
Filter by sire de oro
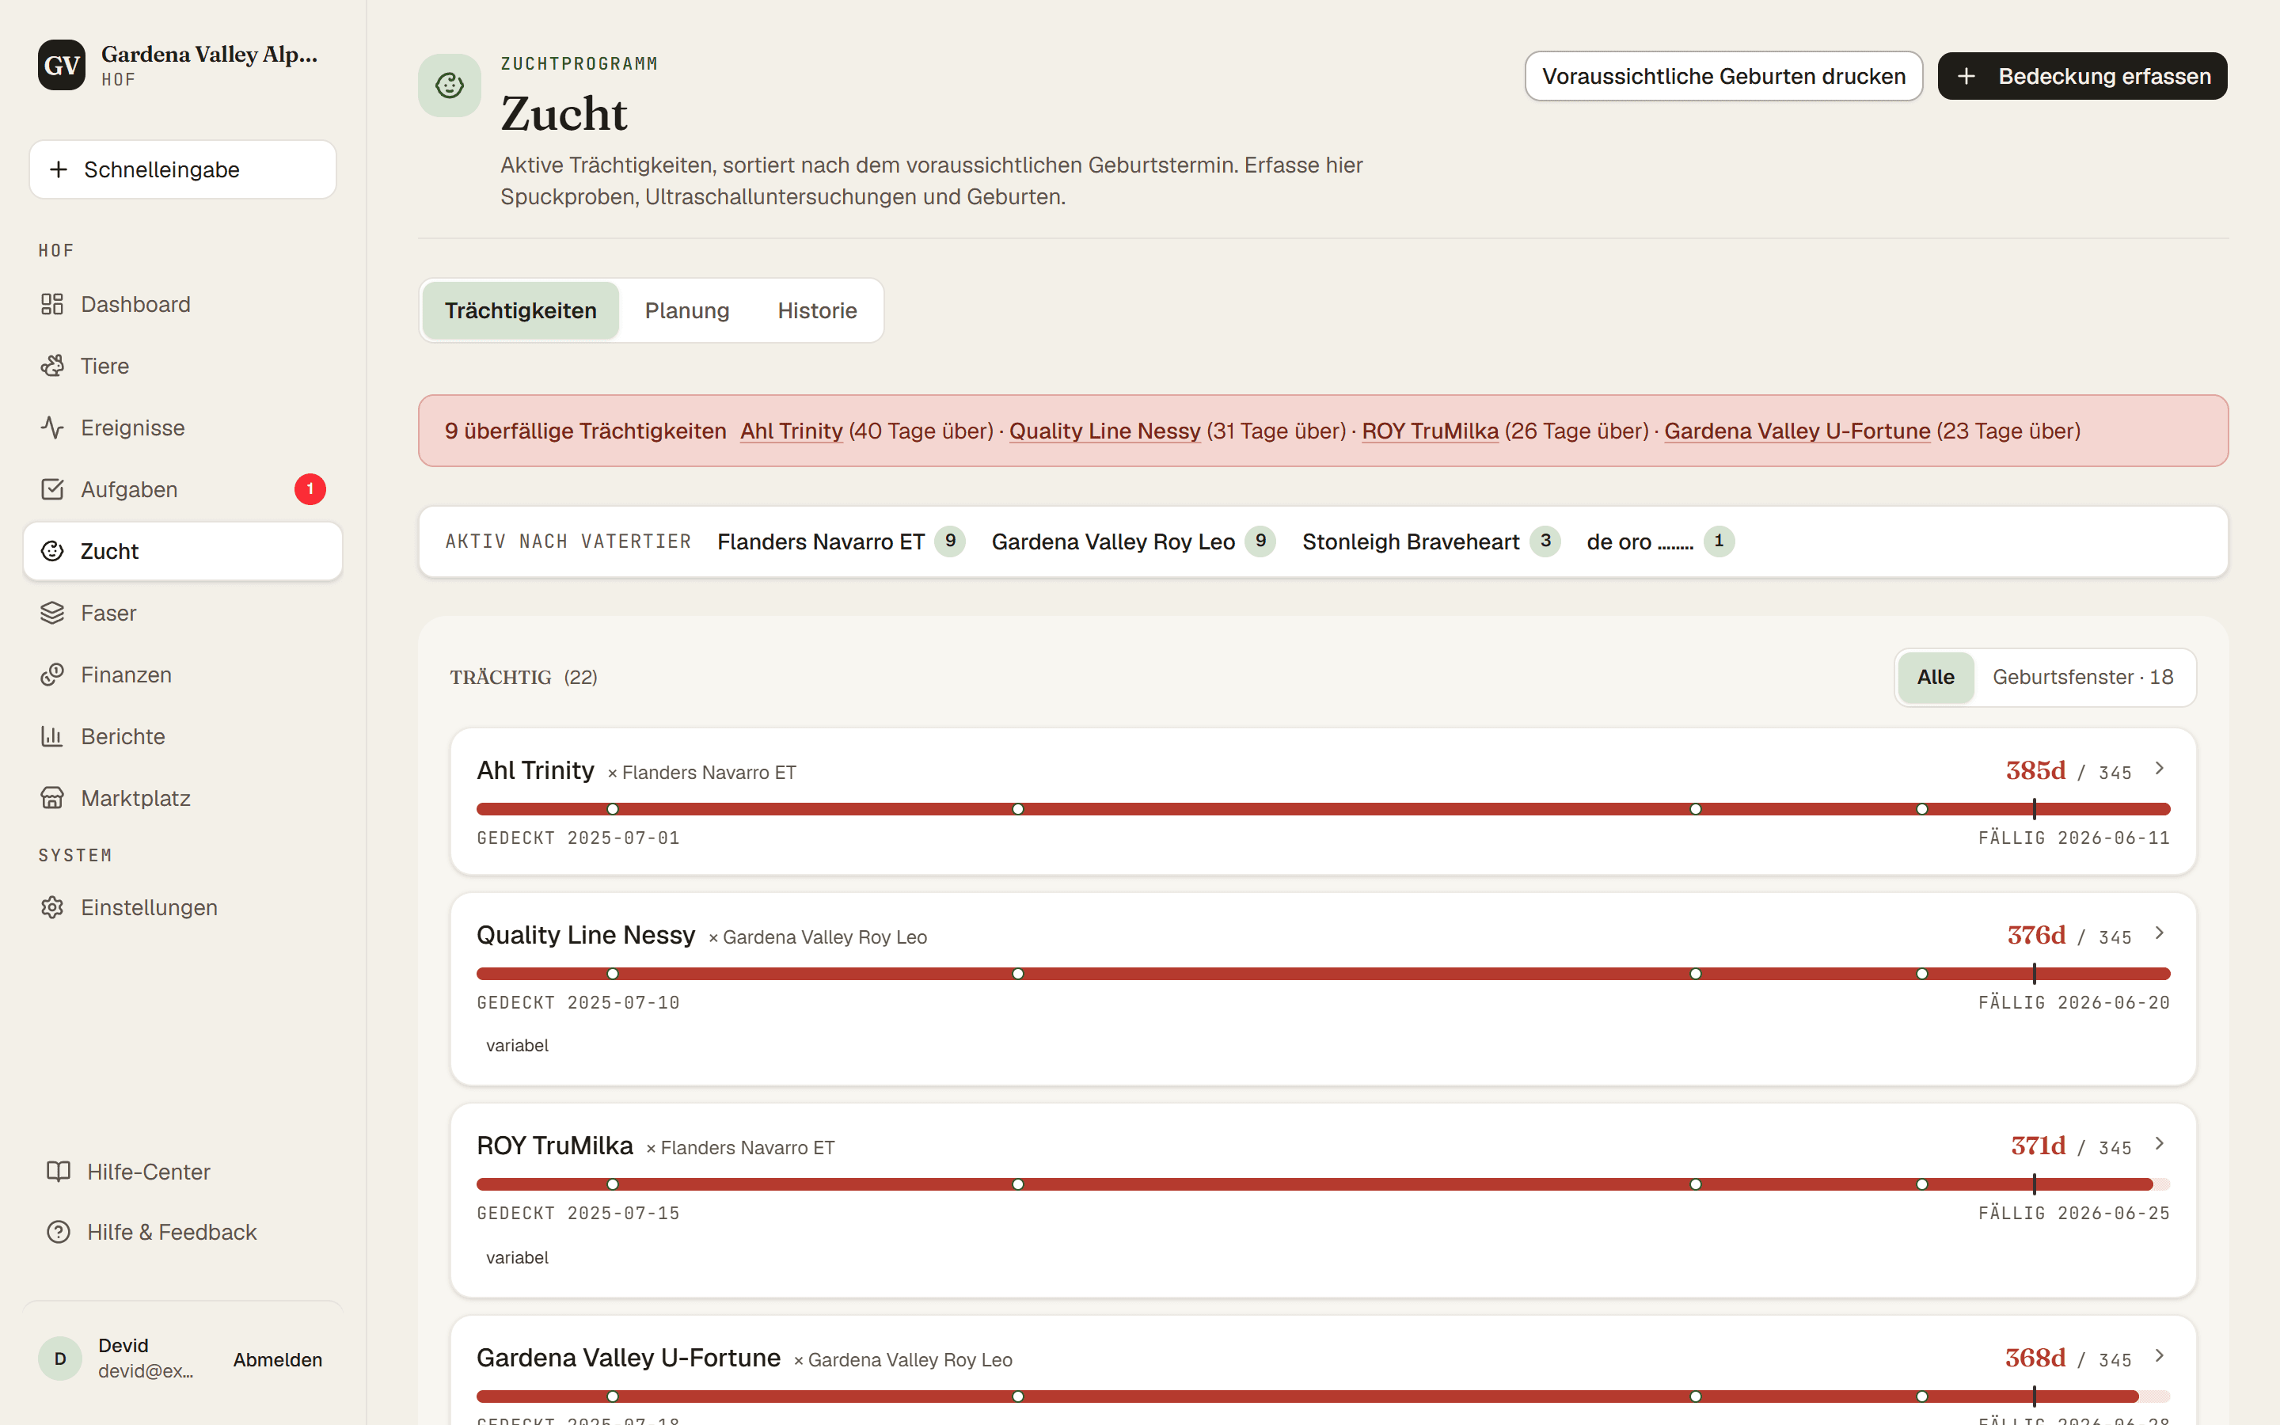pyautogui.click(x=1660, y=541)
